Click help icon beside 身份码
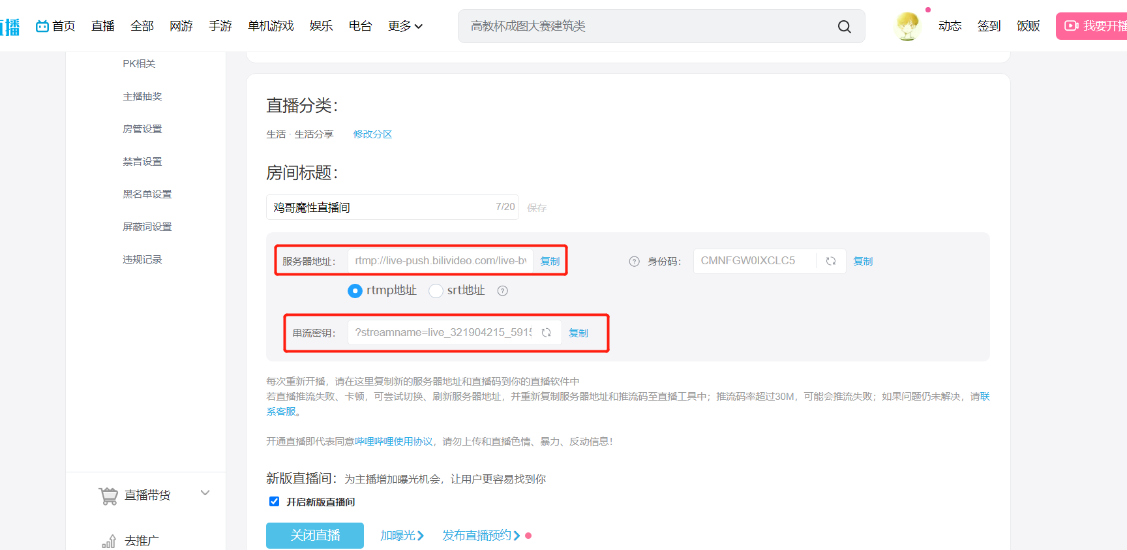 click(x=634, y=262)
